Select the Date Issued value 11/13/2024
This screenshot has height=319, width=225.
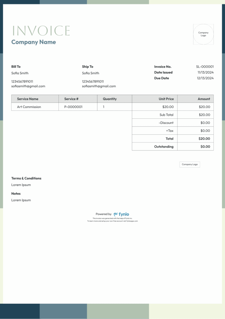(205, 73)
